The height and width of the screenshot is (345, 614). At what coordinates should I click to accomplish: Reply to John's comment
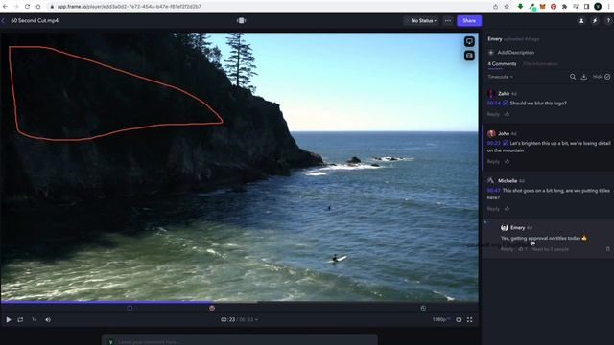(x=493, y=162)
